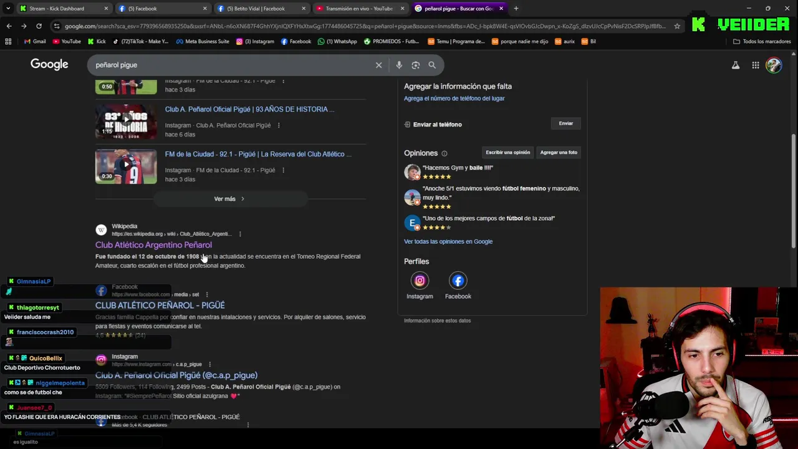
Task: Open Todos los marcadores folder
Action: coord(762,41)
